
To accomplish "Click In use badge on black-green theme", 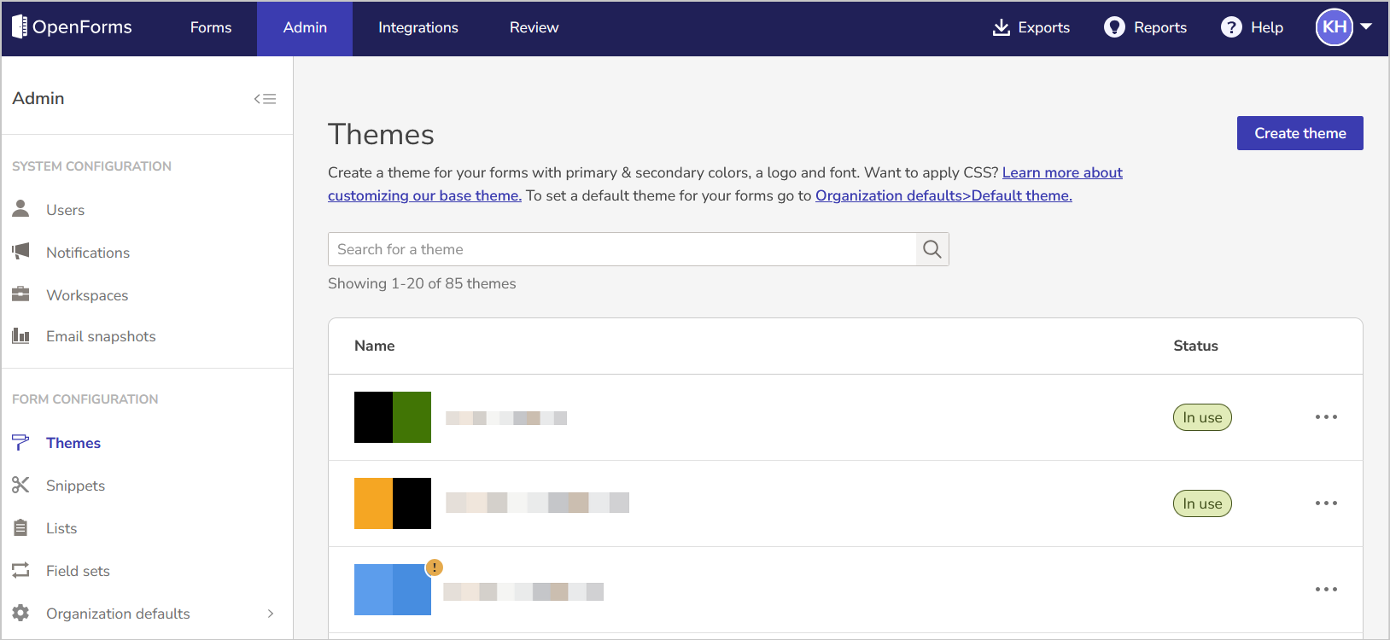I will point(1202,417).
